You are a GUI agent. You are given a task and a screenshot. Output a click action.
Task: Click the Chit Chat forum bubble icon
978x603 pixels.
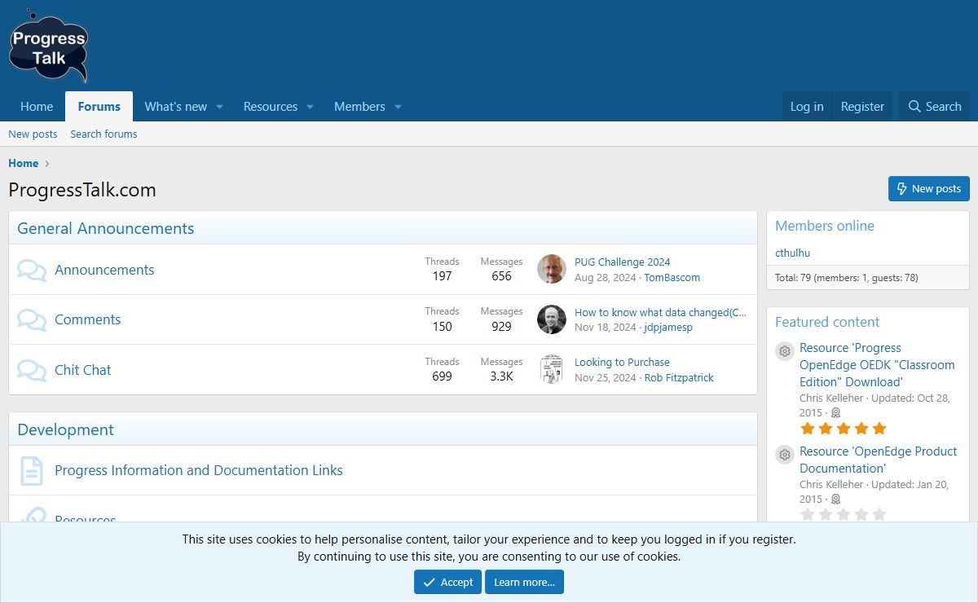[32, 370]
